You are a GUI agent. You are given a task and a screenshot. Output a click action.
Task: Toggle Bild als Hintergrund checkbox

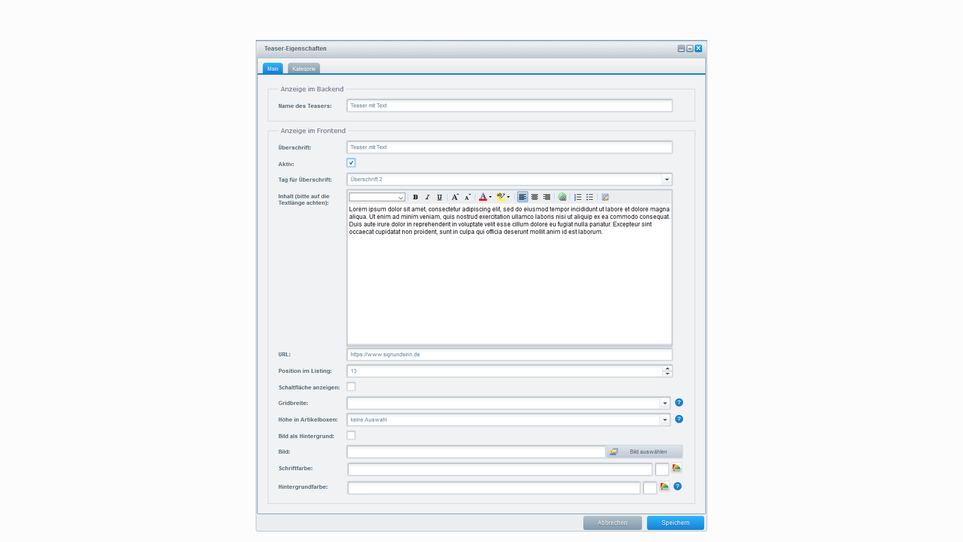[351, 436]
